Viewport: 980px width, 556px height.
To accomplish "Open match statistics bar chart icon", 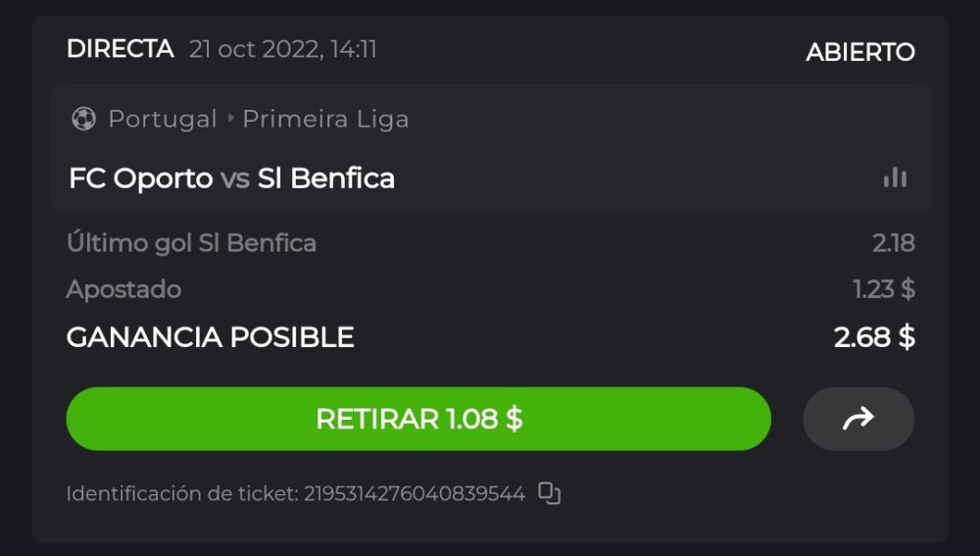I will (x=894, y=177).
